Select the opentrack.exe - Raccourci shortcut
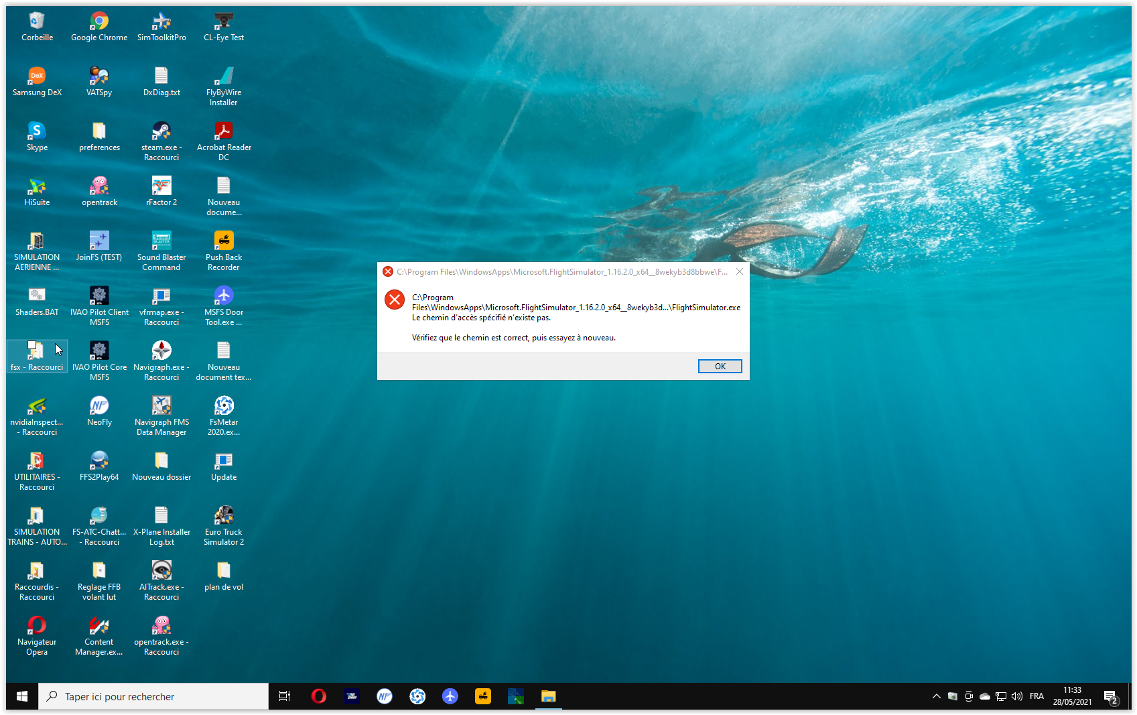The height and width of the screenshot is (715, 1137). pos(161,636)
